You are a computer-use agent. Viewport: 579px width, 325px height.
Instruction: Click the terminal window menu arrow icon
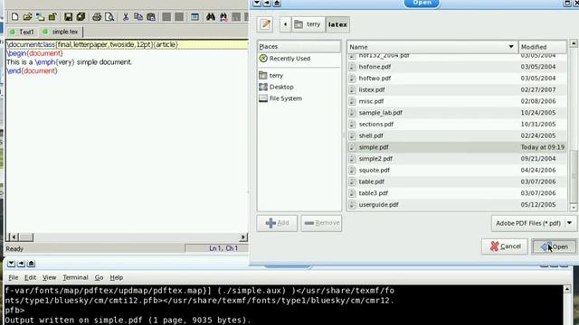pos(11,264)
